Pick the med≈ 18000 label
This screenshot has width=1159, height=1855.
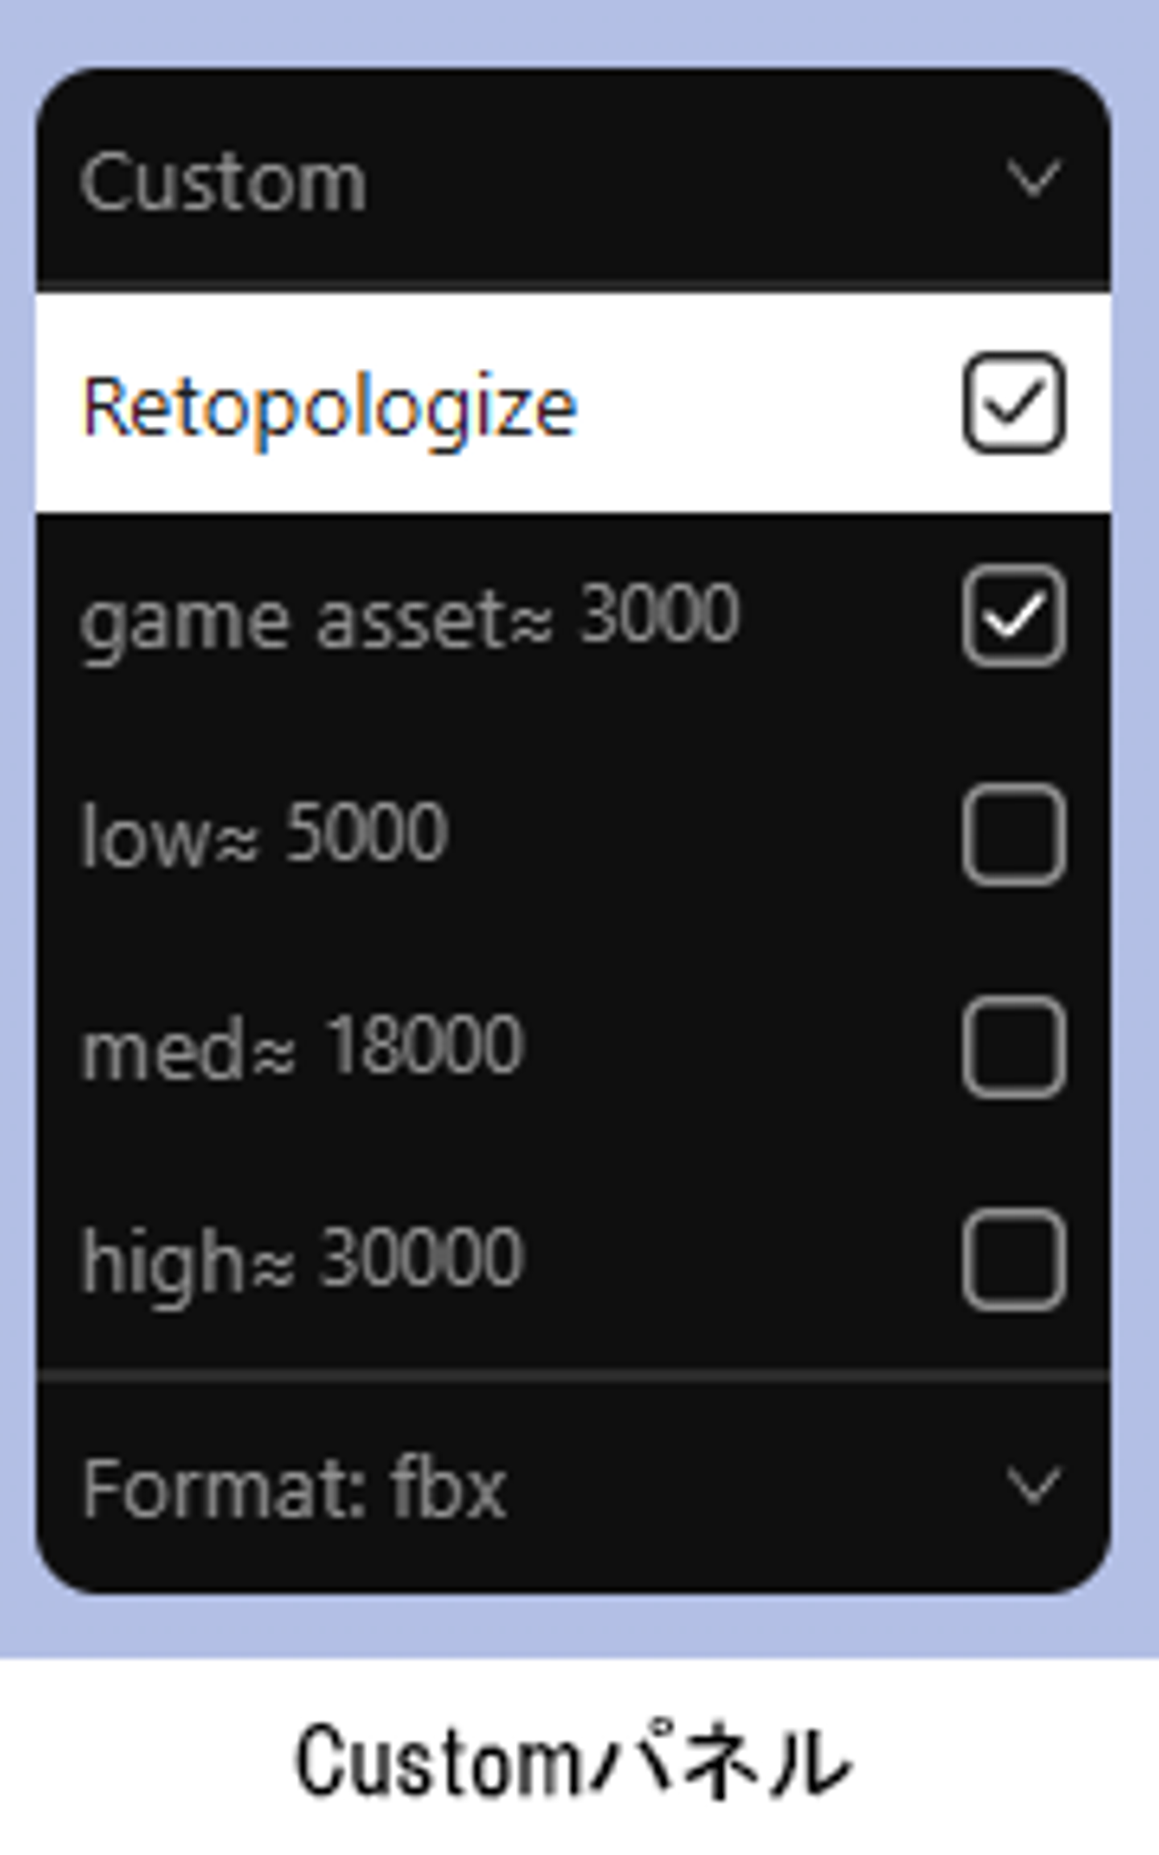(x=303, y=1047)
